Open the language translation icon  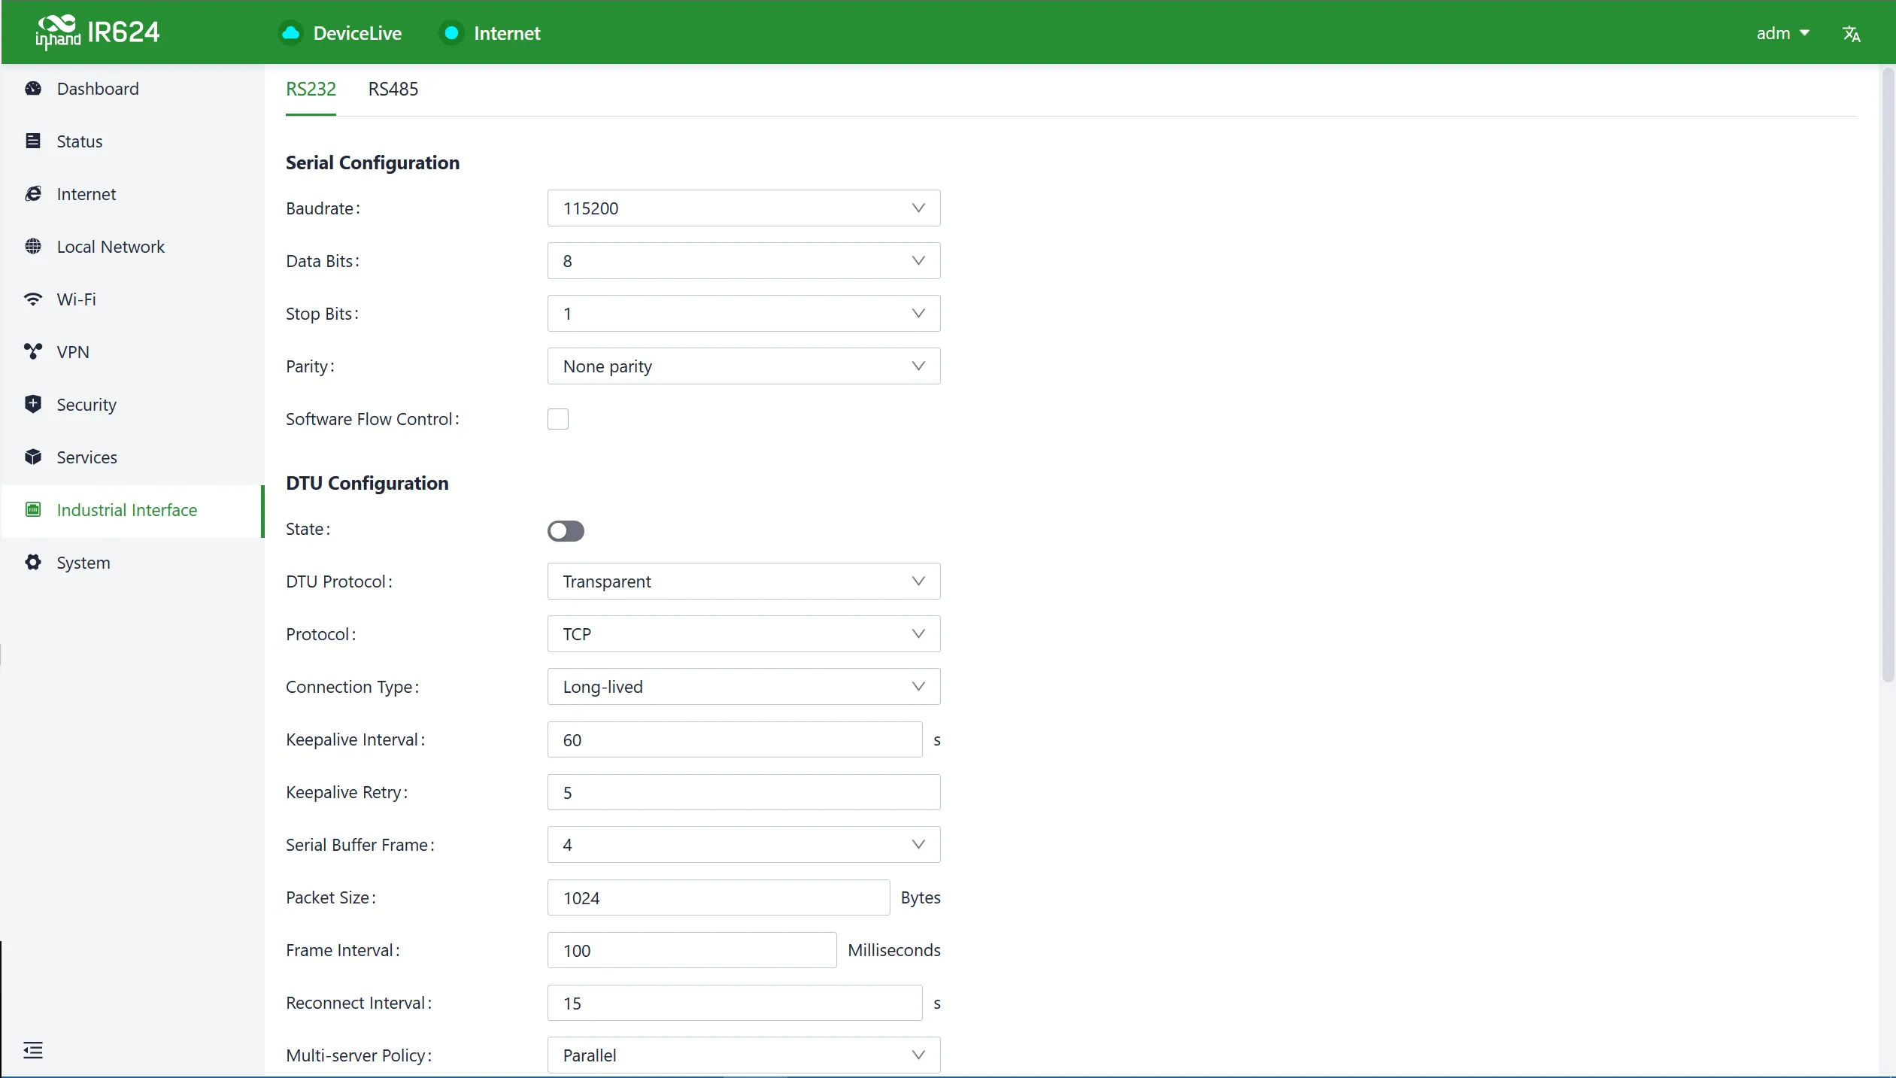click(1851, 34)
